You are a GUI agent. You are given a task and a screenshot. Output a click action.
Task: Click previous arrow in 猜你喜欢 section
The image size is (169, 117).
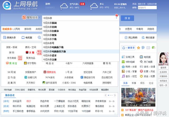point(106,95)
